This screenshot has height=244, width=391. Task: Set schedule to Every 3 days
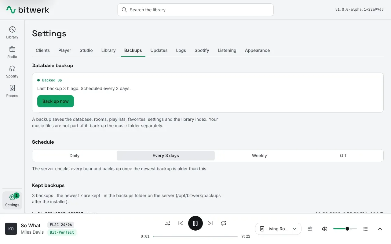pos(166,156)
